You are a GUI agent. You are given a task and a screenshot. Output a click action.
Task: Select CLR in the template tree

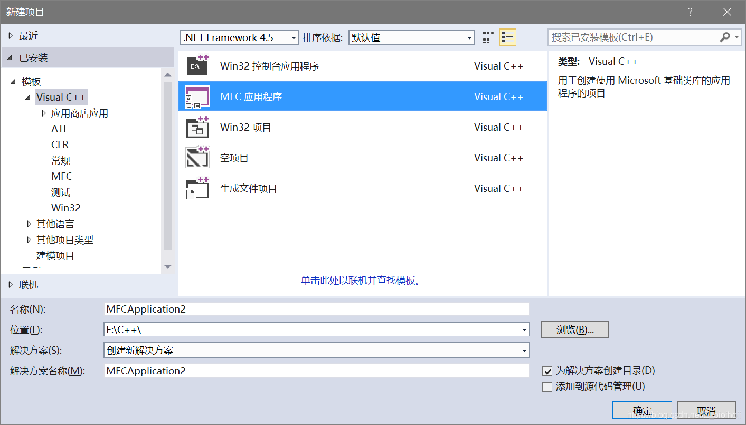coord(60,144)
